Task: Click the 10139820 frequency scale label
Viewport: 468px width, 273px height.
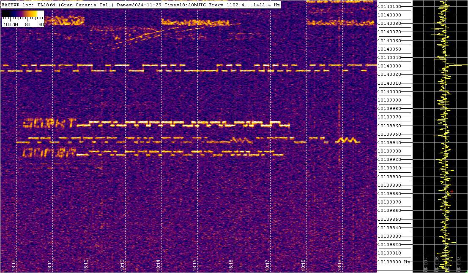Action: 389,244
